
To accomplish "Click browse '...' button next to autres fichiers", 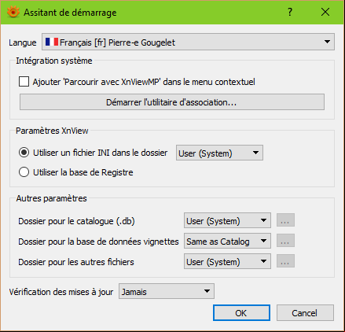I will pyautogui.click(x=285, y=261).
